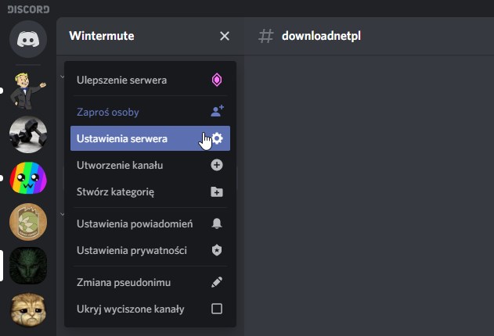Tick the hide muted channels checkbox
The height and width of the screenshot is (336, 494).
point(217,309)
